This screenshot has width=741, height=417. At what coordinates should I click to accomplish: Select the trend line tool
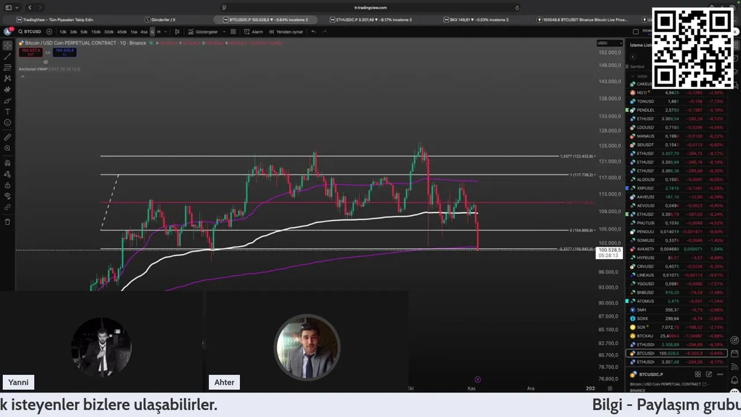pyautogui.click(x=8, y=57)
